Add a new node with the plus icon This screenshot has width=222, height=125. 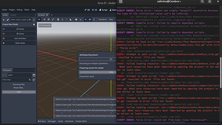point(4,20)
